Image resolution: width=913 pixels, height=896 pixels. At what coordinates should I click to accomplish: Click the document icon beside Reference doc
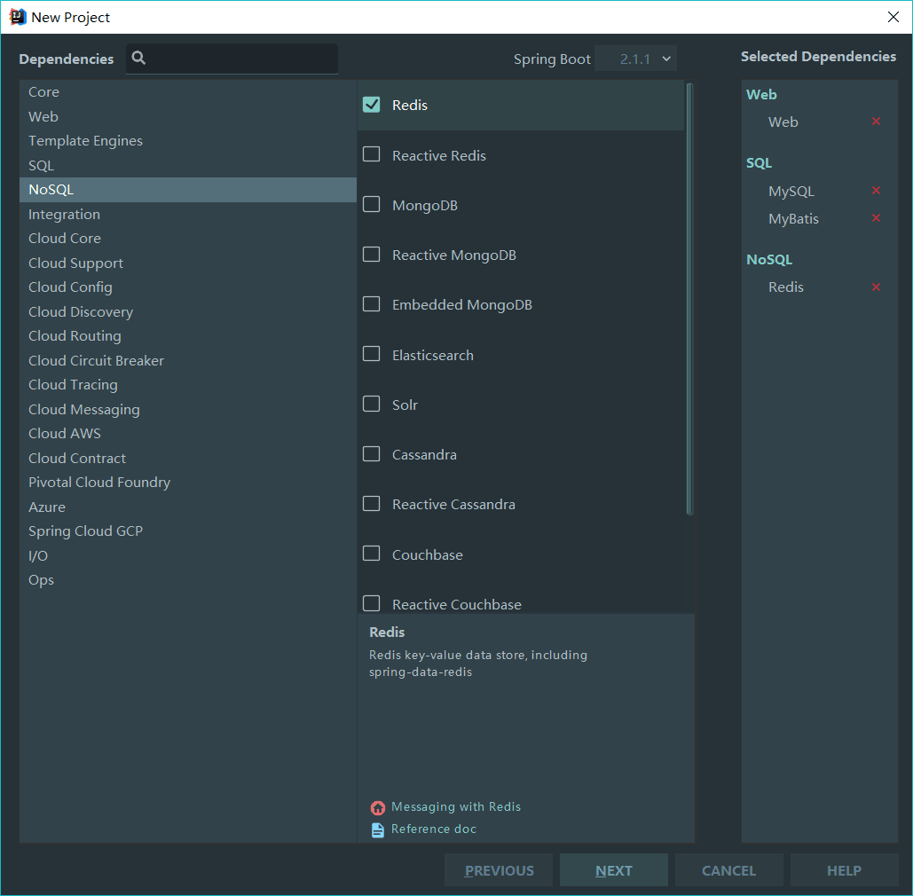pyautogui.click(x=378, y=829)
